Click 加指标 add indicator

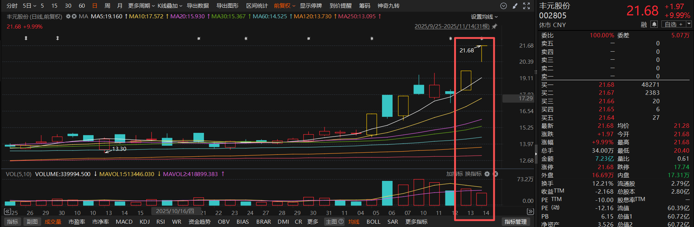click(x=454, y=174)
